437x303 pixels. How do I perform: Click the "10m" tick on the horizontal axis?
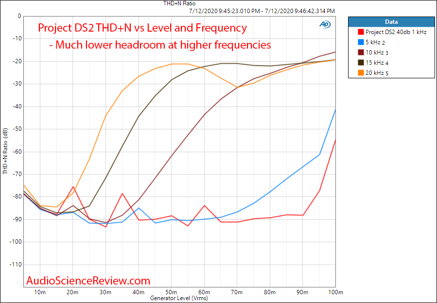[x=40, y=292]
